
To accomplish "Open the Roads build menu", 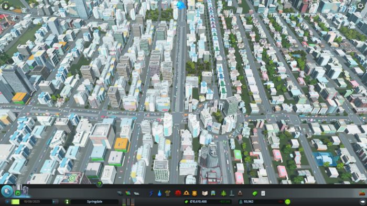I will (120, 193).
